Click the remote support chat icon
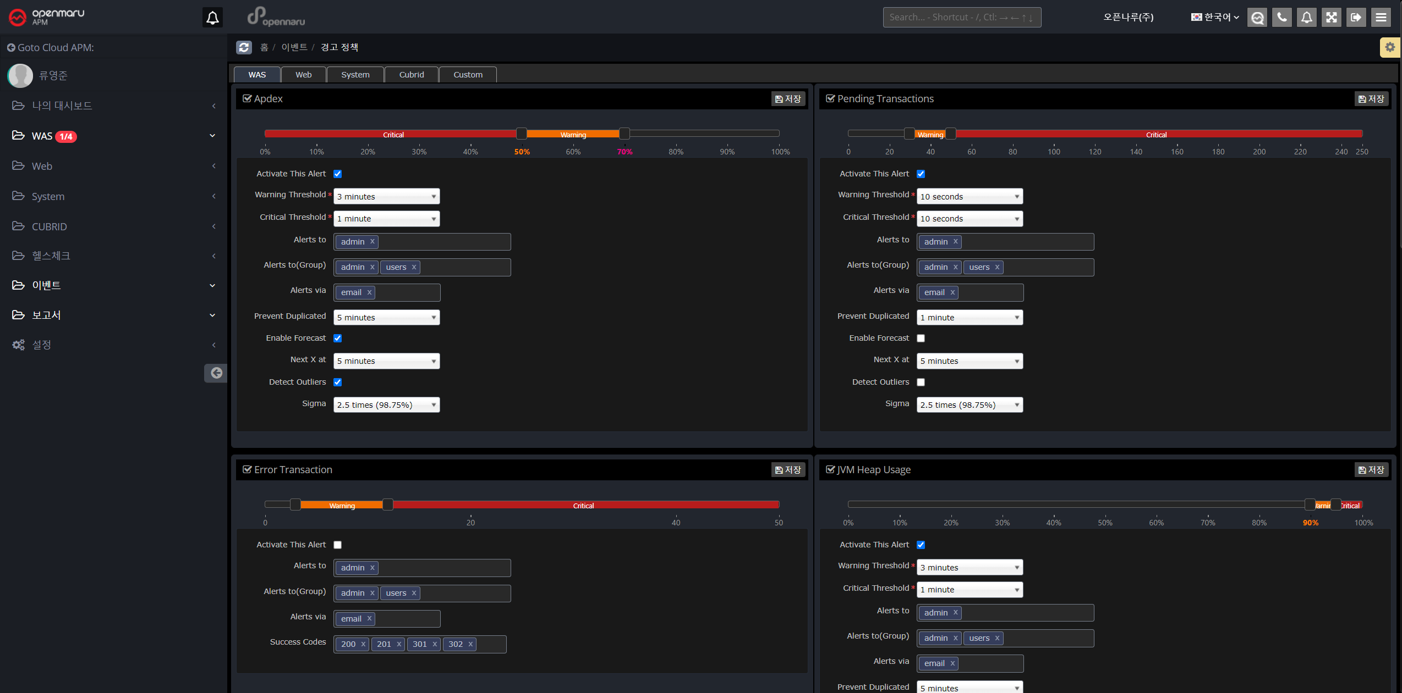The height and width of the screenshot is (693, 1402). tap(1257, 18)
